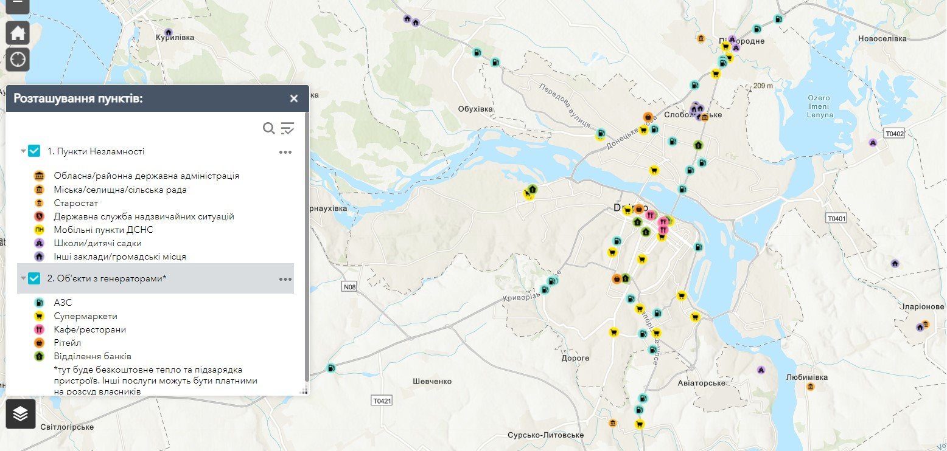Uncheck the Пункти Незламності layer checkbox
This screenshot has width=947, height=451.
coord(34,151)
